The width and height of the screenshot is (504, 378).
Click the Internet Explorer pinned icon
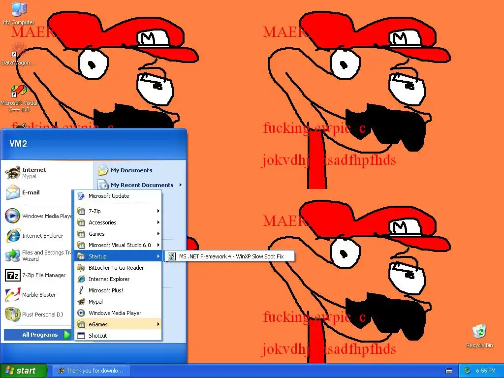point(12,236)
